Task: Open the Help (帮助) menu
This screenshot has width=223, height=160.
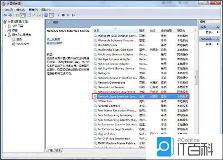Action: (x=46, y=10)
